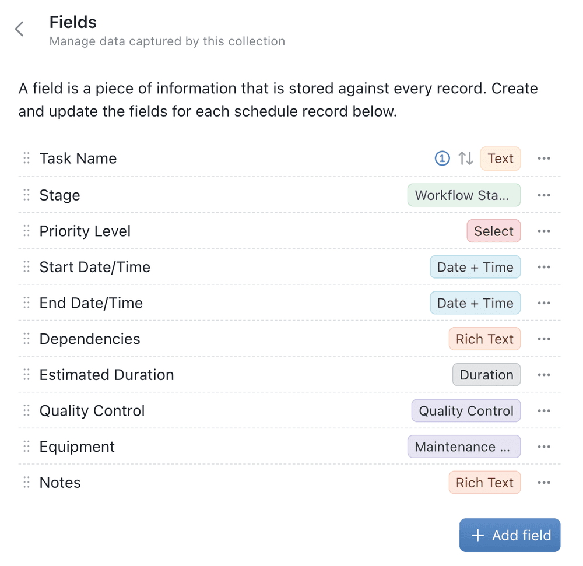Screen dimensions: 583x566
Task: Grab the drag handle beside Notes
Action: click(x=26, y=483)
